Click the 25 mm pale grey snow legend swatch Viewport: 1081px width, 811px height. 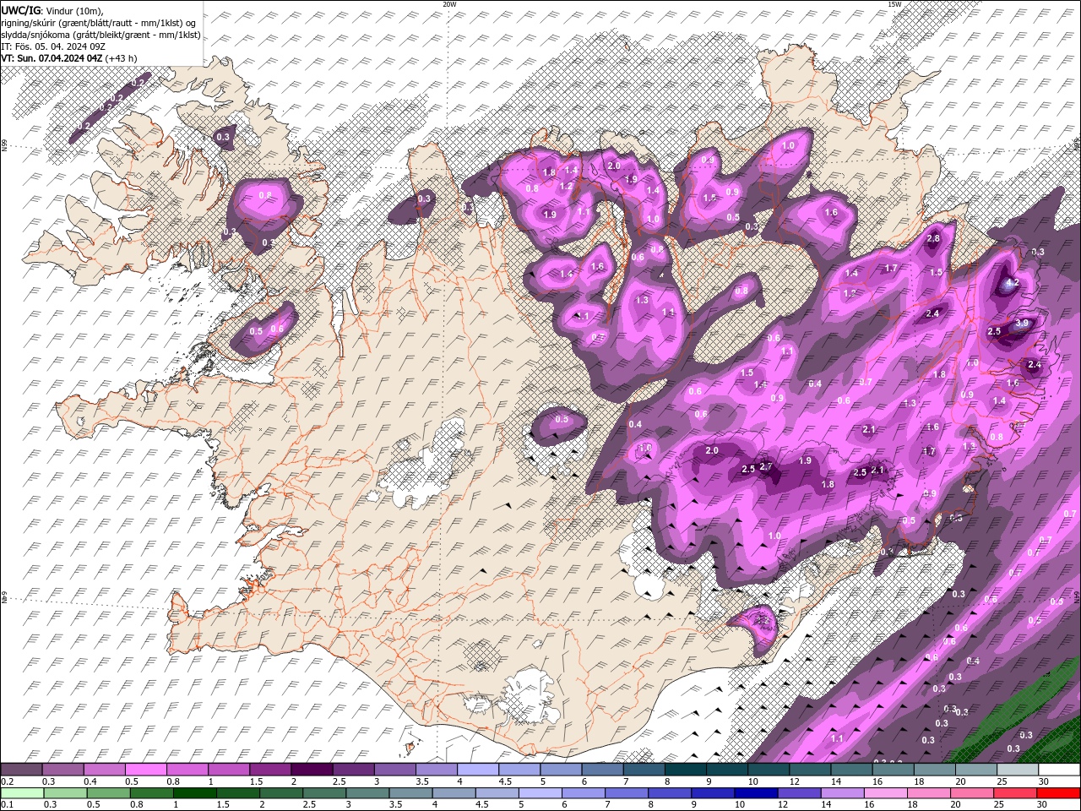pos(1018,770)
